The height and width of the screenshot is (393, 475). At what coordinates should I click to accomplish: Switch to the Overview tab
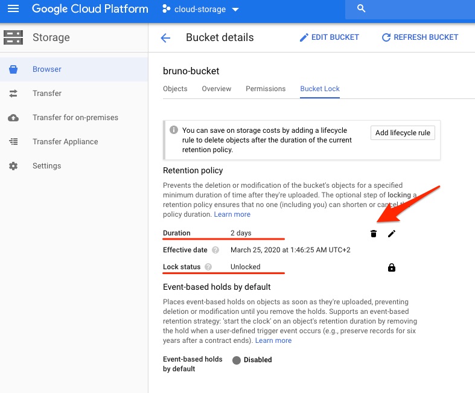tap(217, 89)
